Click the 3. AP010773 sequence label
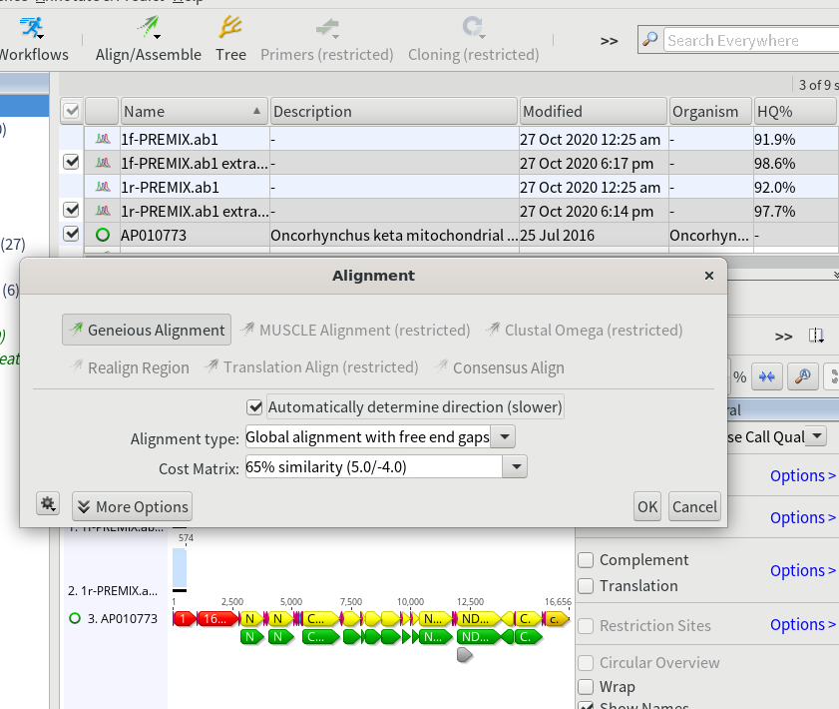The width and height of the screenshot is (839, 709). point(123,619)
